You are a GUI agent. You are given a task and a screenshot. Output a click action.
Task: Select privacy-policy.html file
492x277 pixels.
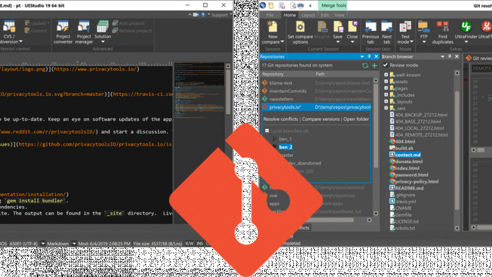pyautogui.click(x=414, y=181)
